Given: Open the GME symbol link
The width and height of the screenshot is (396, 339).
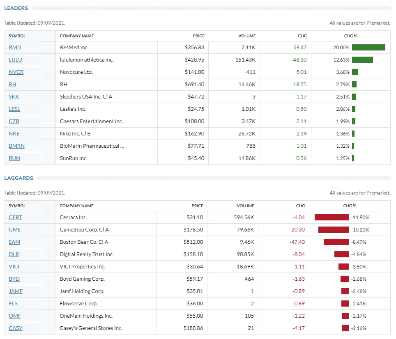Looking at the screenshot, I should (x=15, y=230).
